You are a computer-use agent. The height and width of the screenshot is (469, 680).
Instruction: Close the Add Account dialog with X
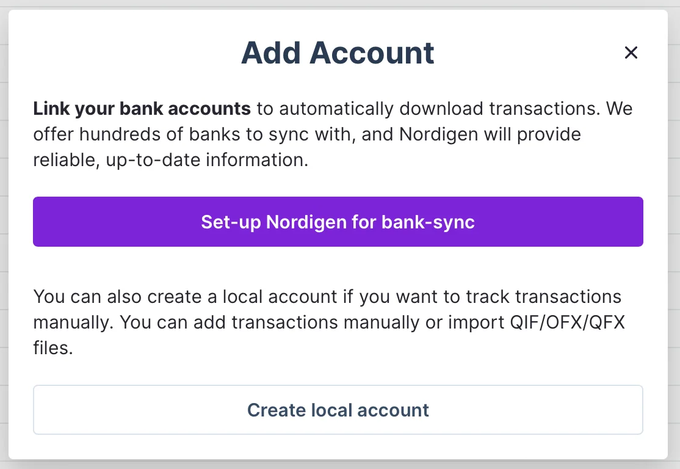coord(631,53)
